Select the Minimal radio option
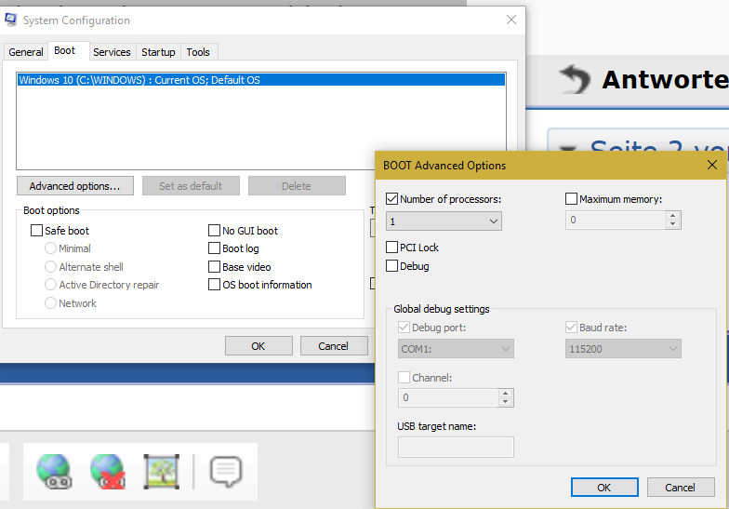The image size is (729, 509). tap(50, 248)
